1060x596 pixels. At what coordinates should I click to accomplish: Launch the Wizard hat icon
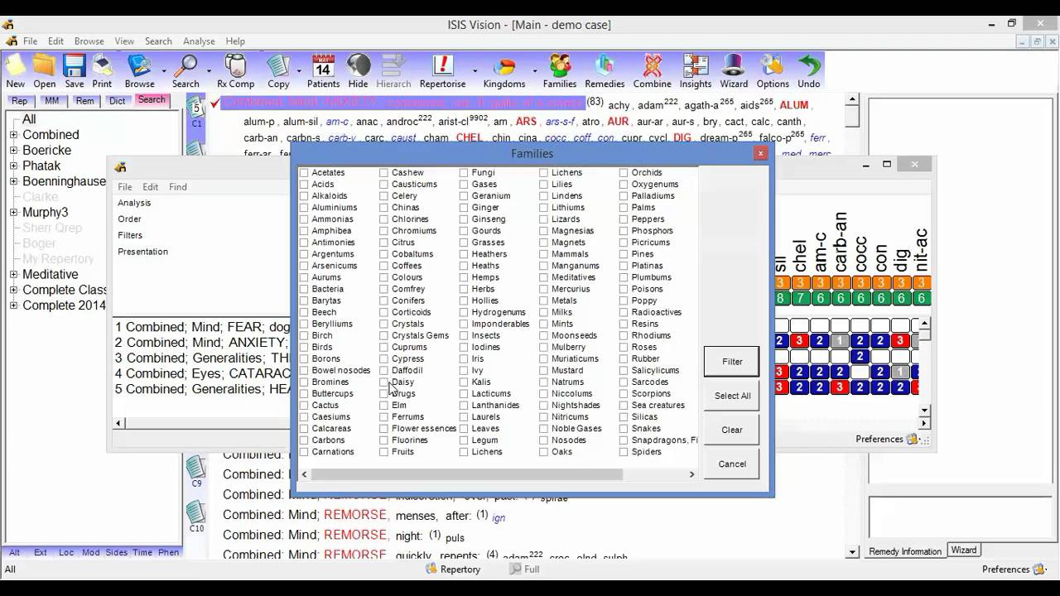point(734,71)
